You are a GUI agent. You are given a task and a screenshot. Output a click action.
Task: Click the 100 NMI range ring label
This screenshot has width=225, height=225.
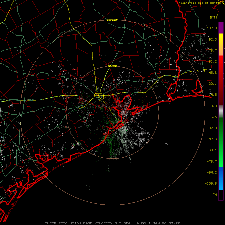pyautogui.click(x=112, y=20)
